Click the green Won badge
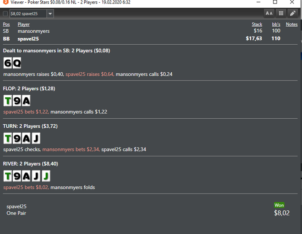302x234 pixels. [279, 205]
